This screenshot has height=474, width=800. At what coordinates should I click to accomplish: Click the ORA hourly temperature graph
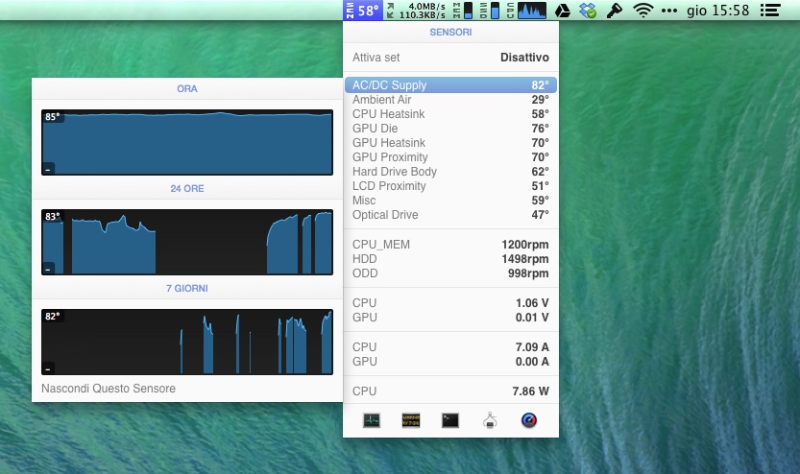tap(187, 142)
